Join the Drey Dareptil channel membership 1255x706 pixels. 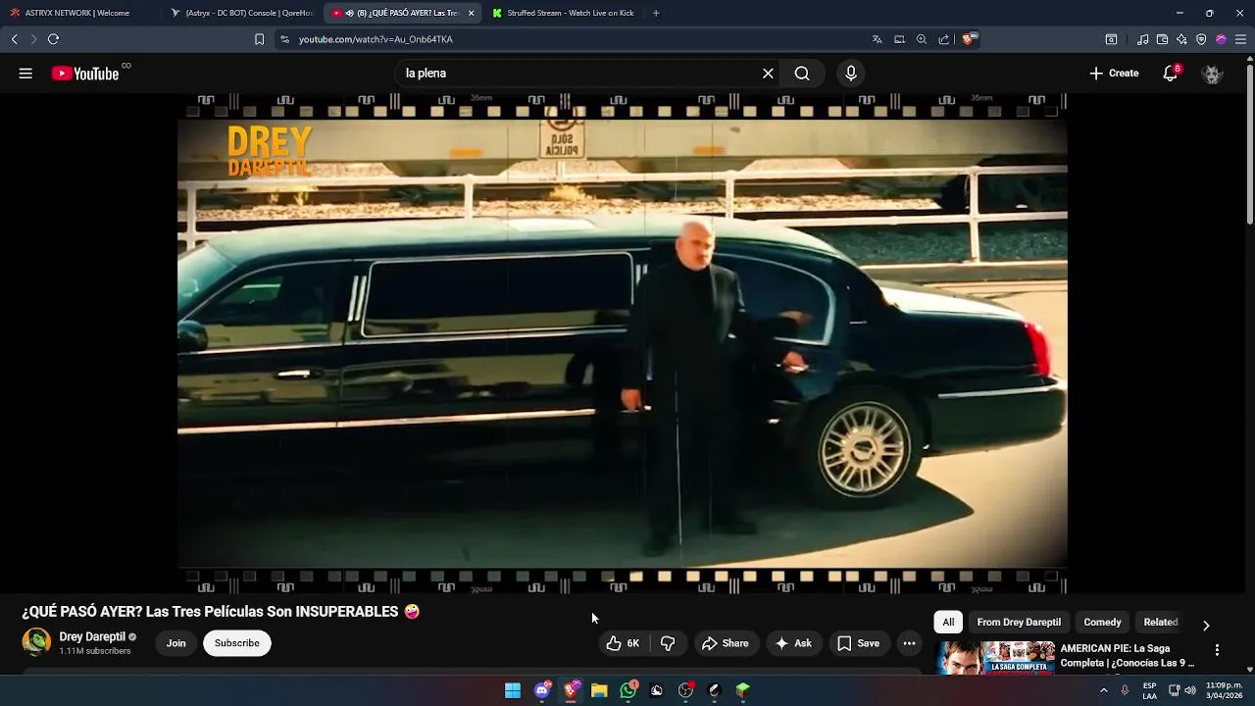(x=176, y=643)
